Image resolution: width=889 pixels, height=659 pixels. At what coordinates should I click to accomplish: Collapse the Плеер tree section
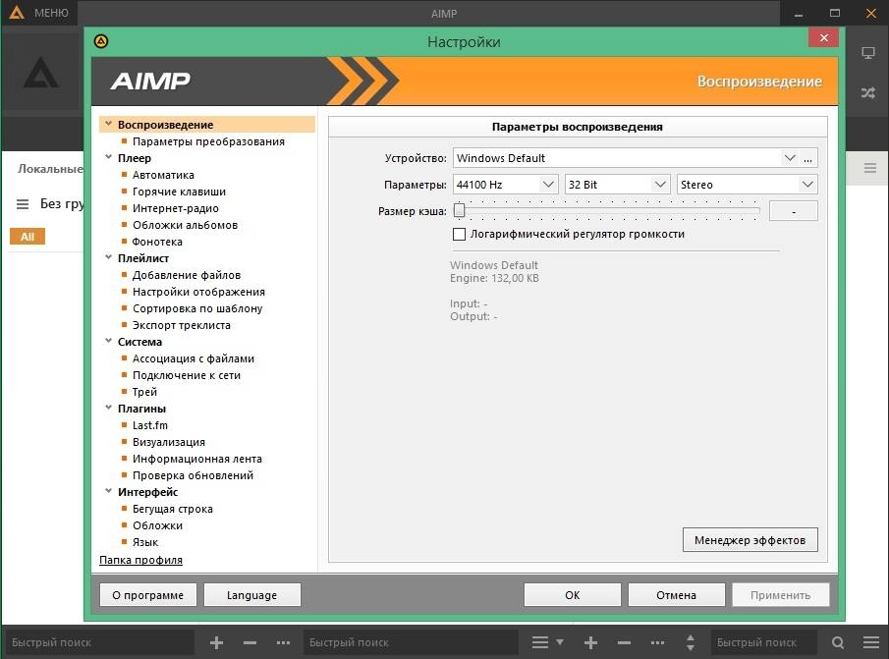(108, 157)
